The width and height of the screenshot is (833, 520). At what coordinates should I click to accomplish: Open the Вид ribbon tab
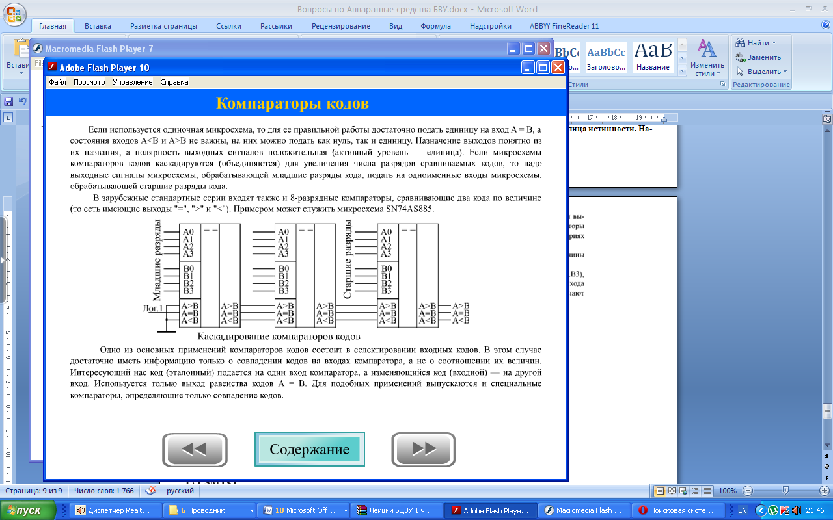coord(396,26)
